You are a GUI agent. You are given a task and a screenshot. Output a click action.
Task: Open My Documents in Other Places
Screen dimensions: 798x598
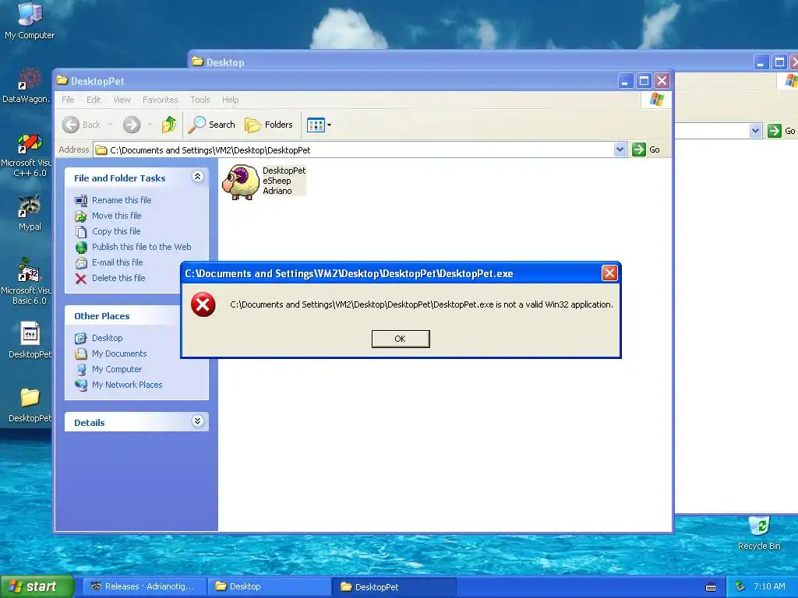119,354
